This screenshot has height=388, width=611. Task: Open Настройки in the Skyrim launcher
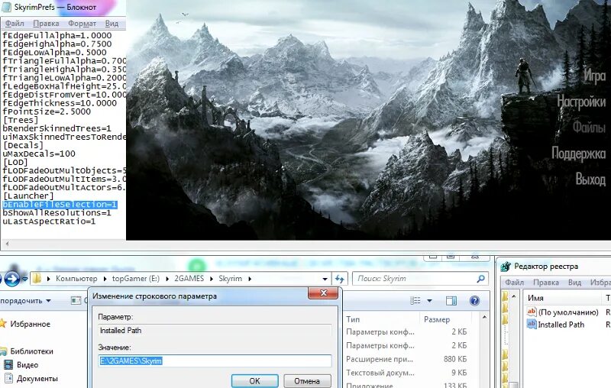click(x=581, y=102)
